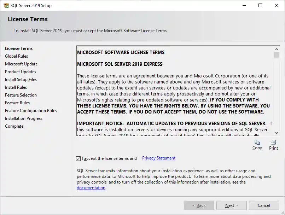Cancel the SQL Server installation
The image size is (285, 215).
tap(264, 205)
